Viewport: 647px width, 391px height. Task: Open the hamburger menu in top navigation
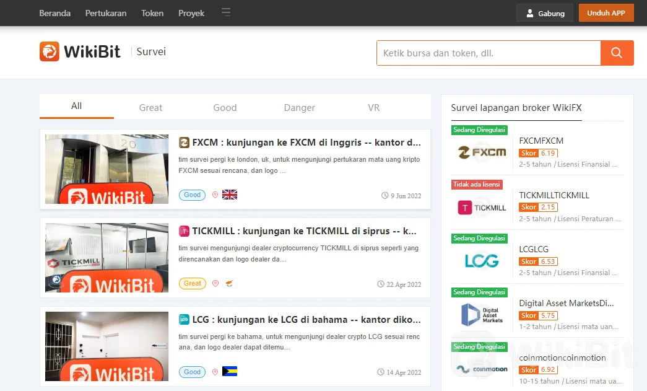226,12
